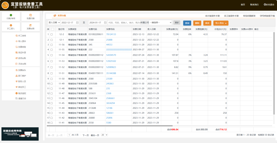This screenshot has height=143, width=277.
Task: Open the page size dropdown showing 20
Action: coord(104,135)
